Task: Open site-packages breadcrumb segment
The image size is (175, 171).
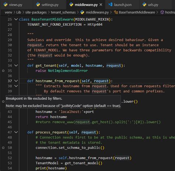Action: (36, 13)
